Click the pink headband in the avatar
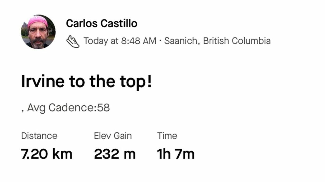 coord(38,21)
